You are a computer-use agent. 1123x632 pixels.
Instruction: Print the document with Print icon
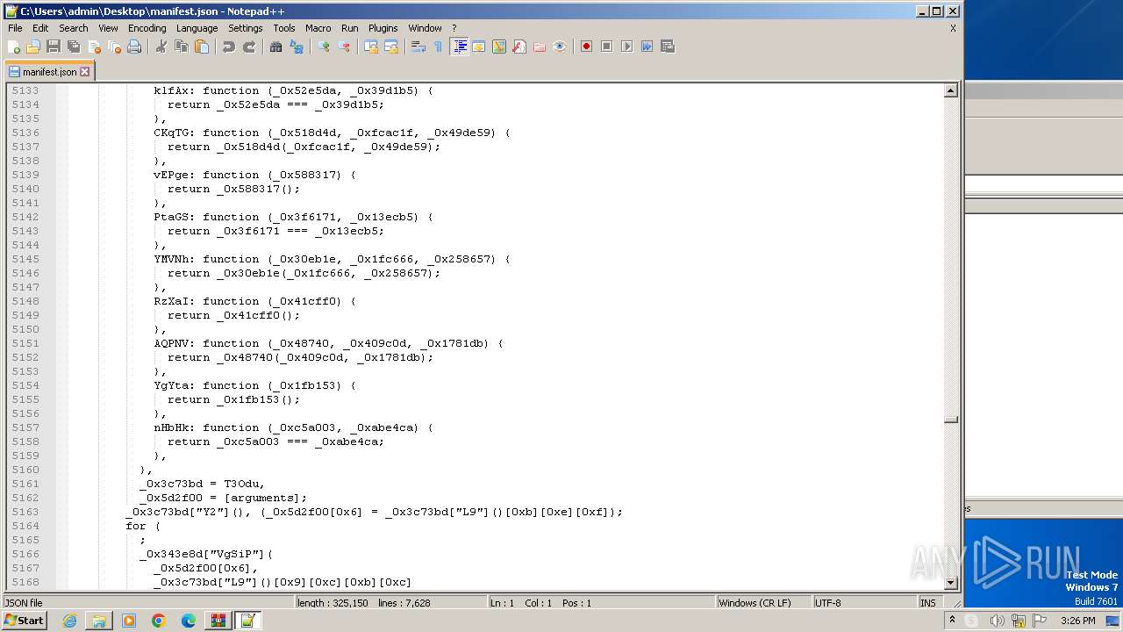click(x=134, y=47)
